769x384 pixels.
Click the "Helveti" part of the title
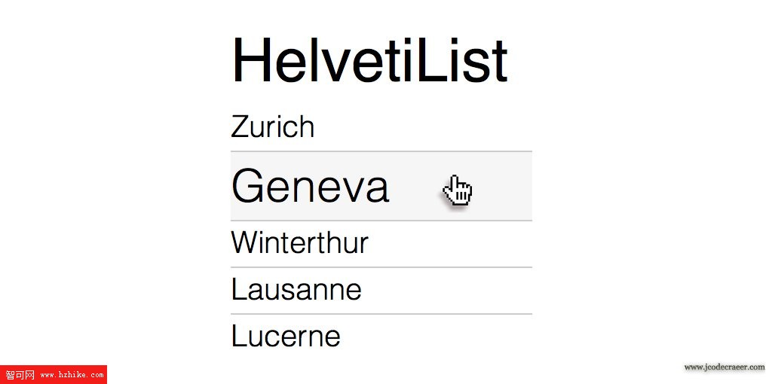click(324, 60)
